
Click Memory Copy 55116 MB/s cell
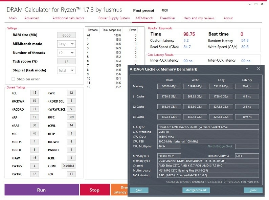[221, 86]
